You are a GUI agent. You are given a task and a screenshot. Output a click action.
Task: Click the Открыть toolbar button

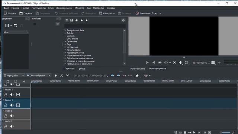[26, 13]
